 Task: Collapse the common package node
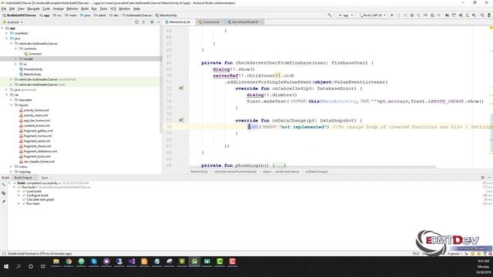16,48
